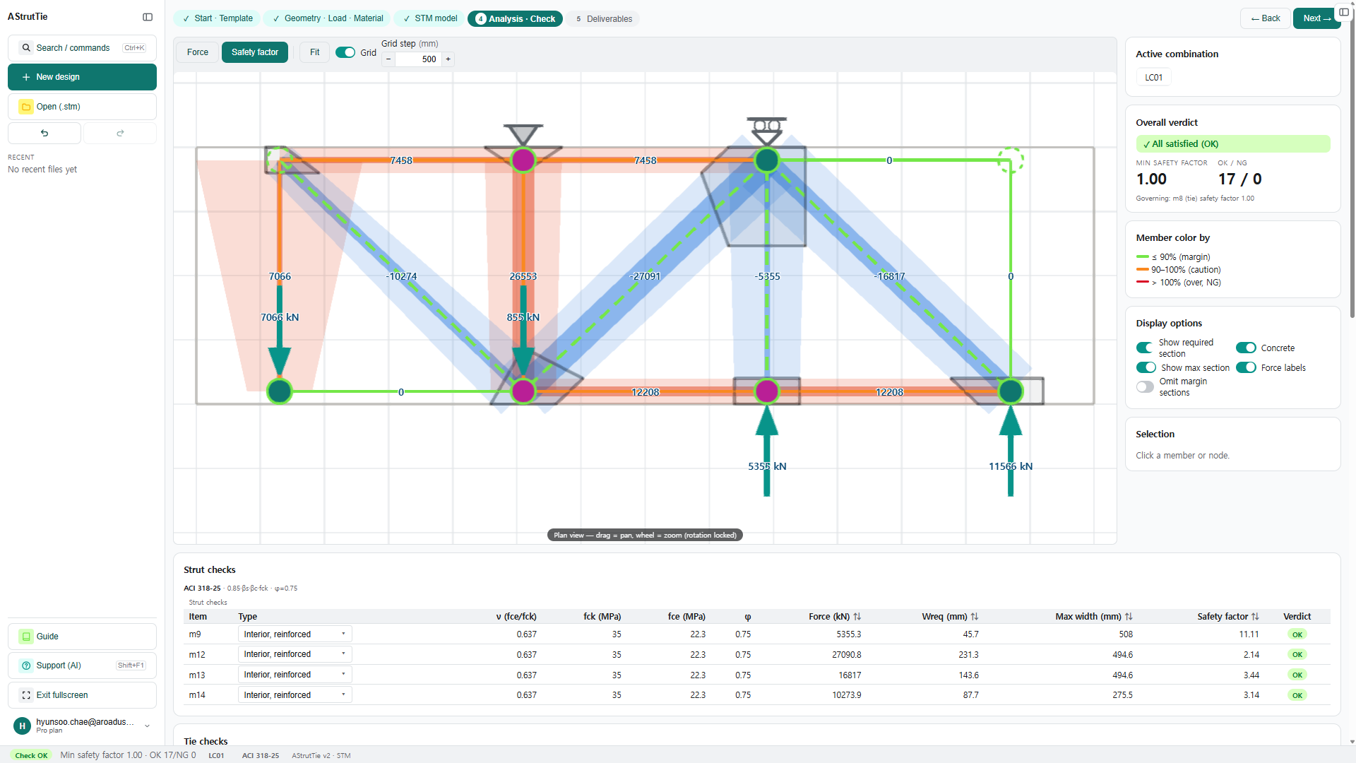
Task: Go to STM model step
Action: (x=430, y=18)
